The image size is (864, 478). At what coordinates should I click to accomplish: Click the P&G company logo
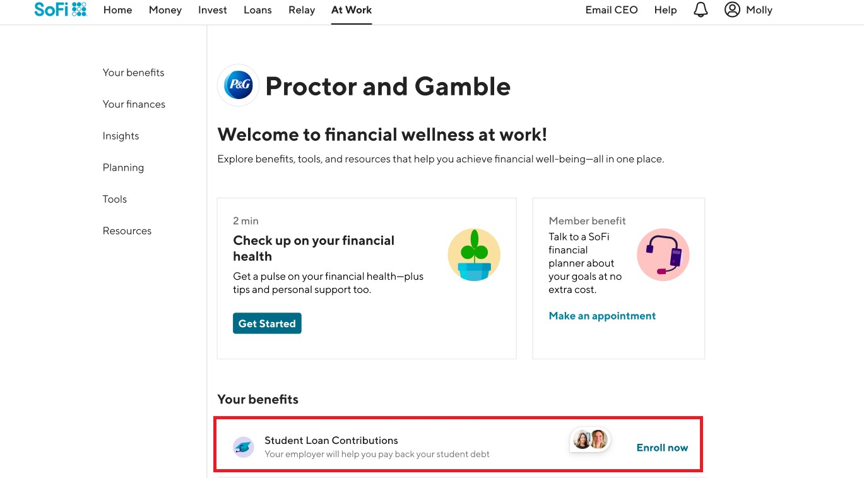pos(238,85)
